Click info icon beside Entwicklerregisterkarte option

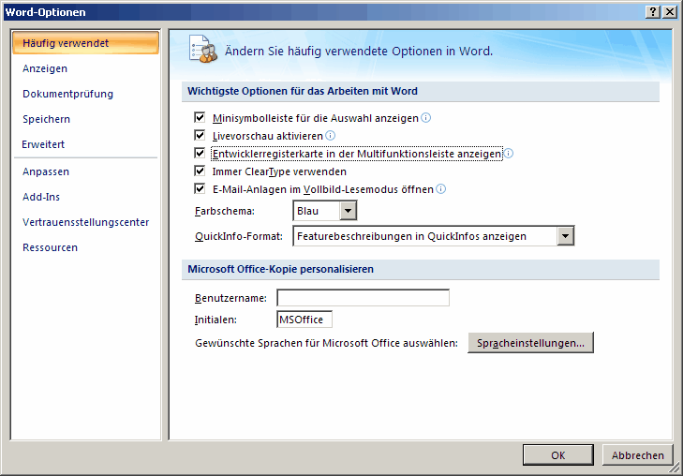[509, 154]
